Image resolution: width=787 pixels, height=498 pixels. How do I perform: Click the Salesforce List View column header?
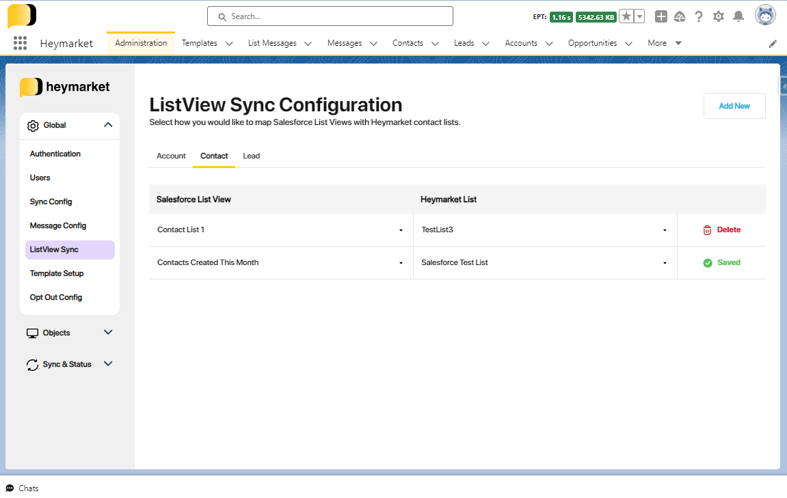[194, 199]
